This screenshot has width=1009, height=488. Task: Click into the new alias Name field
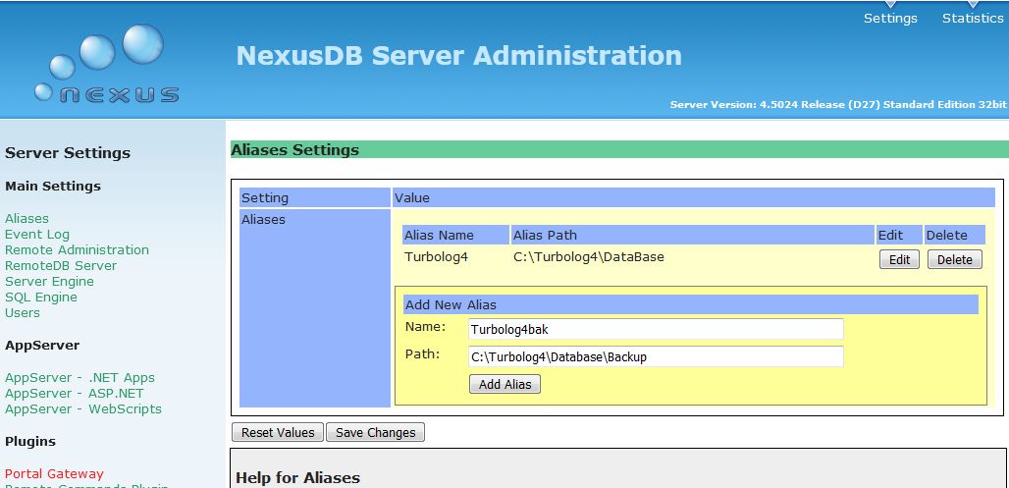(656, 329)
